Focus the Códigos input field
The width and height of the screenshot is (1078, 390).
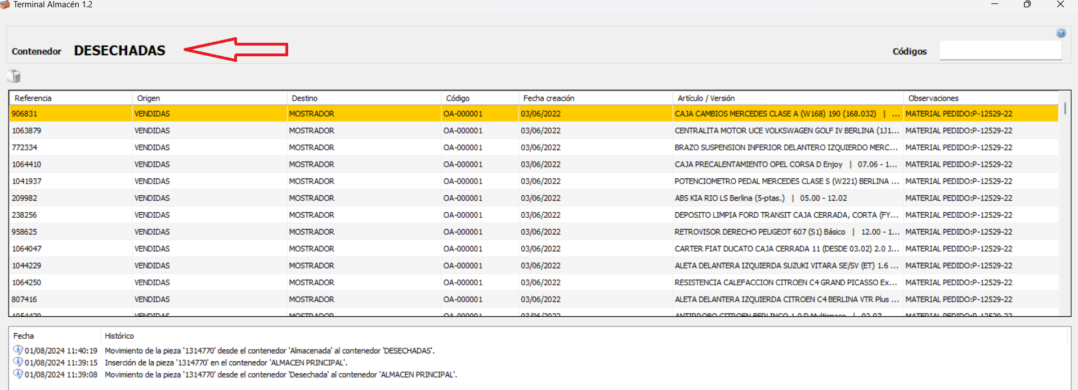click(1000, 51)
